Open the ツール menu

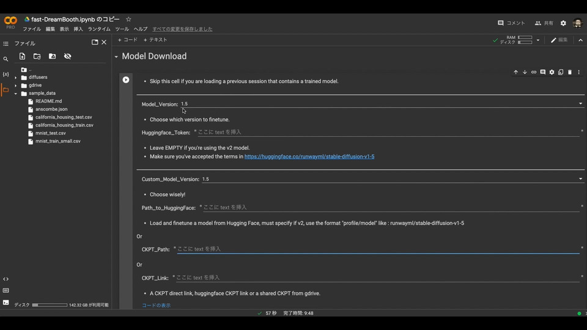pyautogui.click(x=122, y=29)
